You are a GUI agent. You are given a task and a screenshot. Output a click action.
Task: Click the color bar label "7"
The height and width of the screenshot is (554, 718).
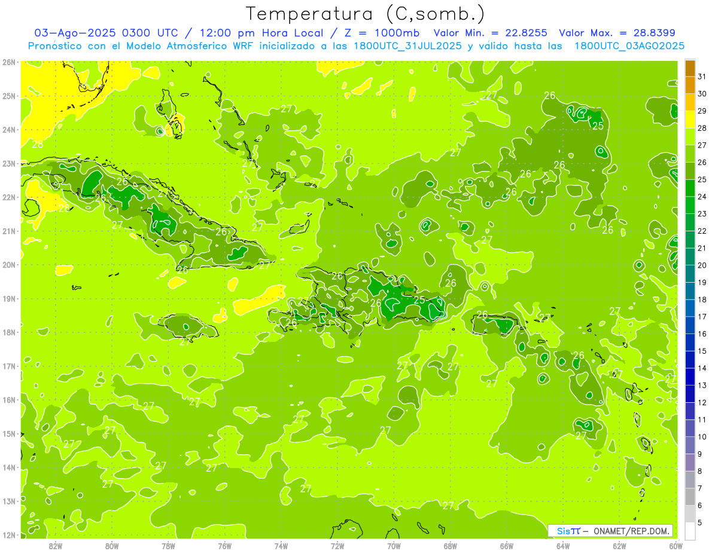click(699, 489)
